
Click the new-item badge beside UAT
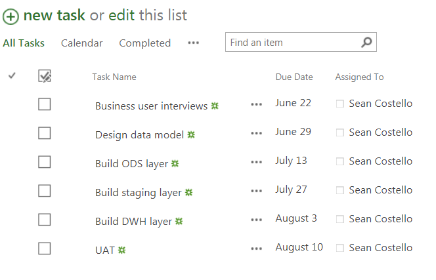(121, 250)
